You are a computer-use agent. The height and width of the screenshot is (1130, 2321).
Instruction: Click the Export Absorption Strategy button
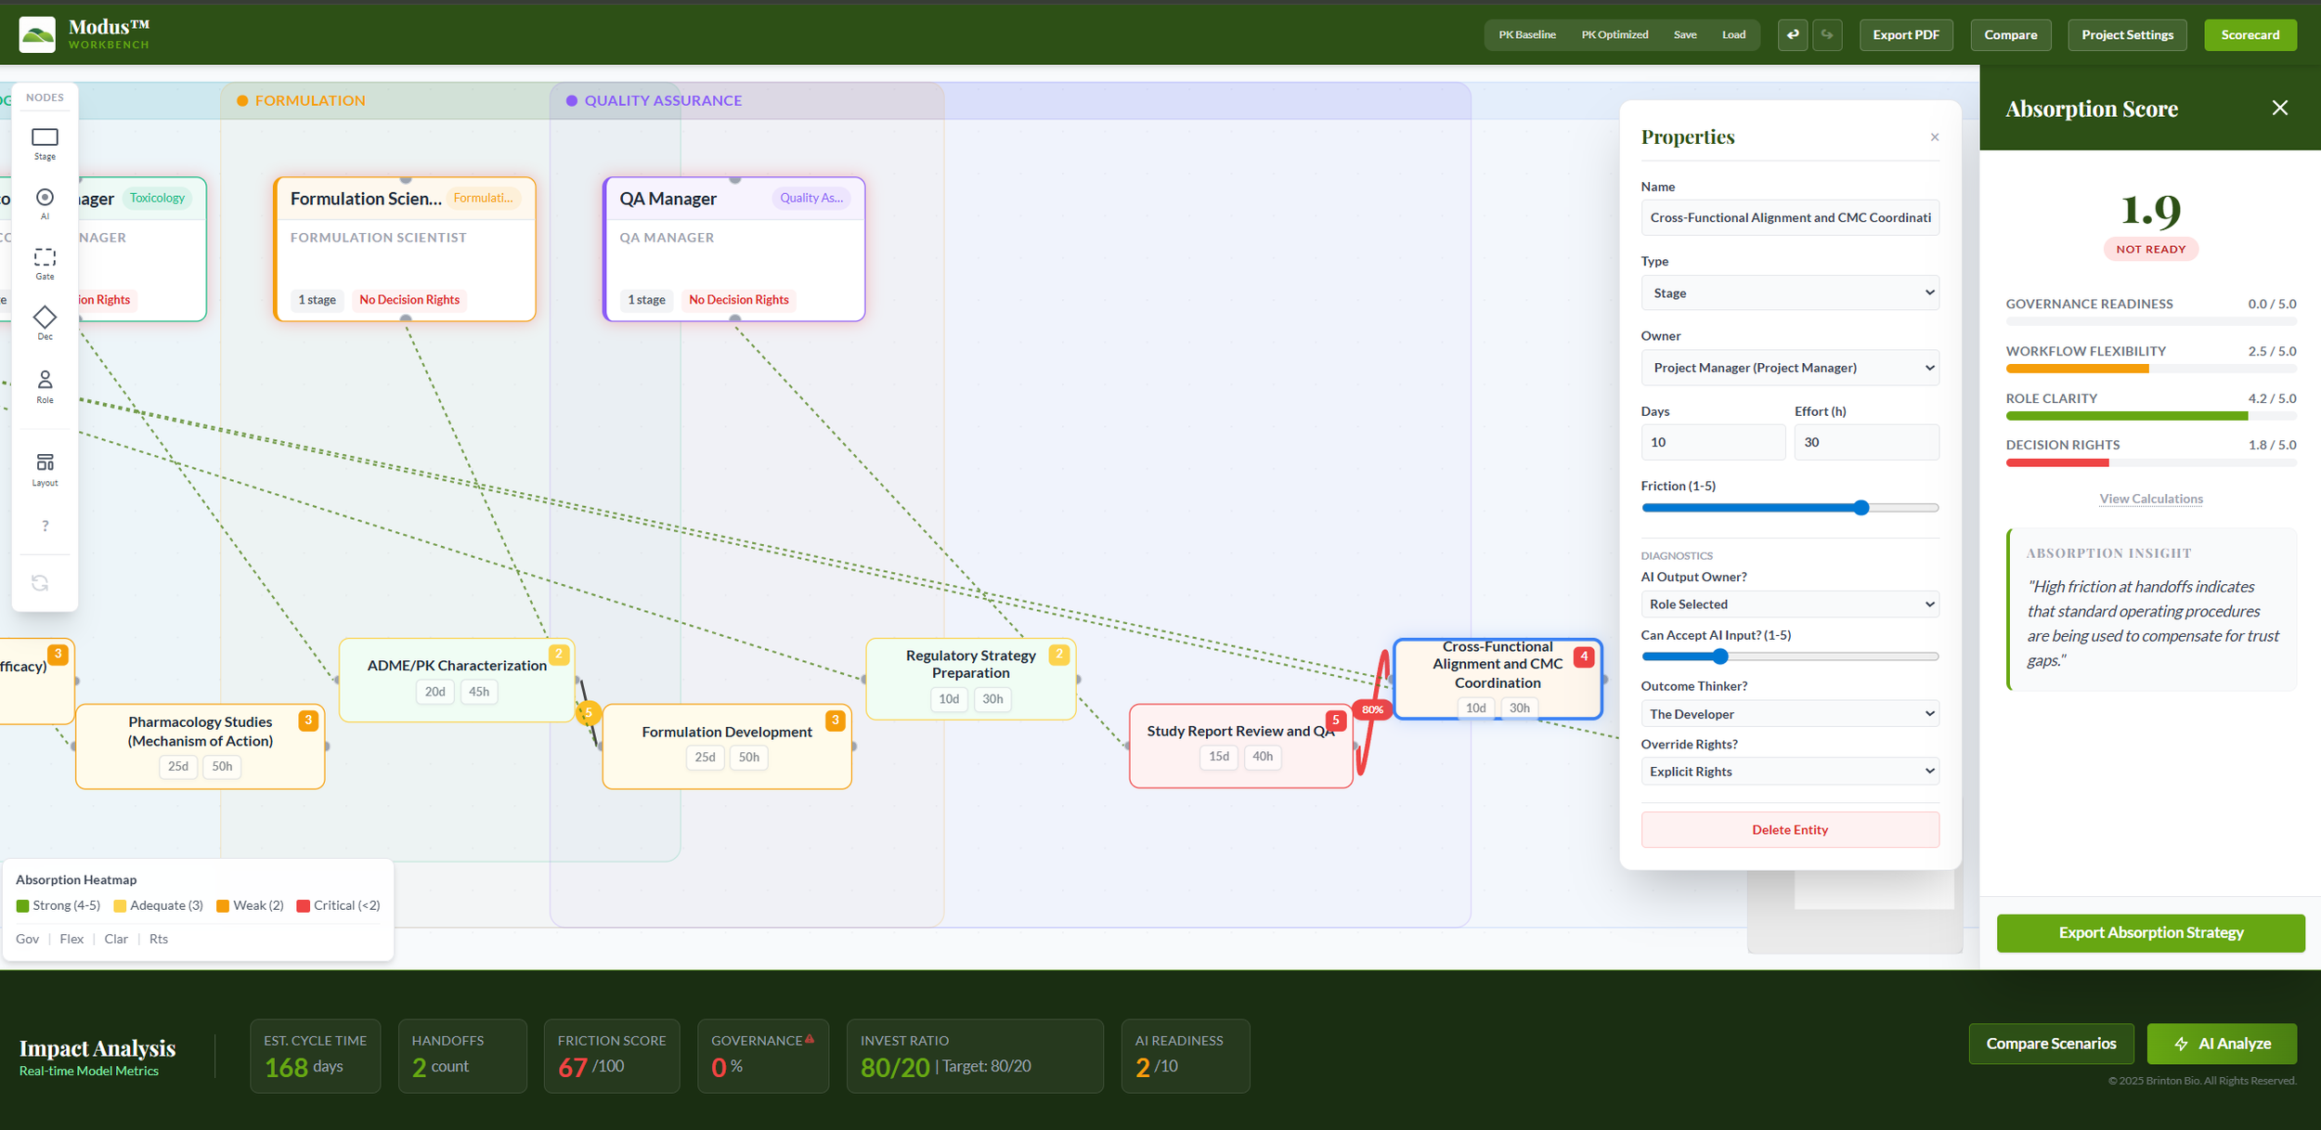coord(2150,932)
